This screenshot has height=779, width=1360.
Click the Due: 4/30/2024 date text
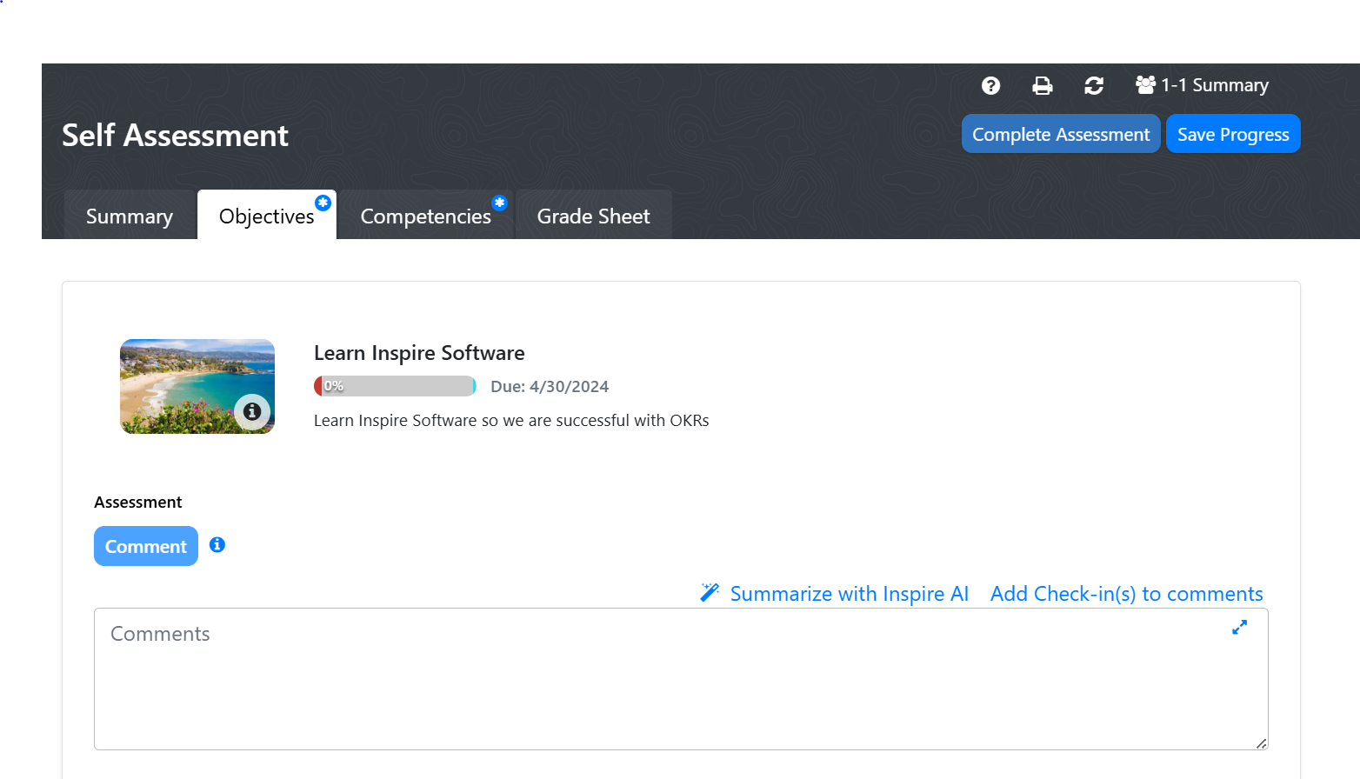pyautogui.click(x=550, y=387)
